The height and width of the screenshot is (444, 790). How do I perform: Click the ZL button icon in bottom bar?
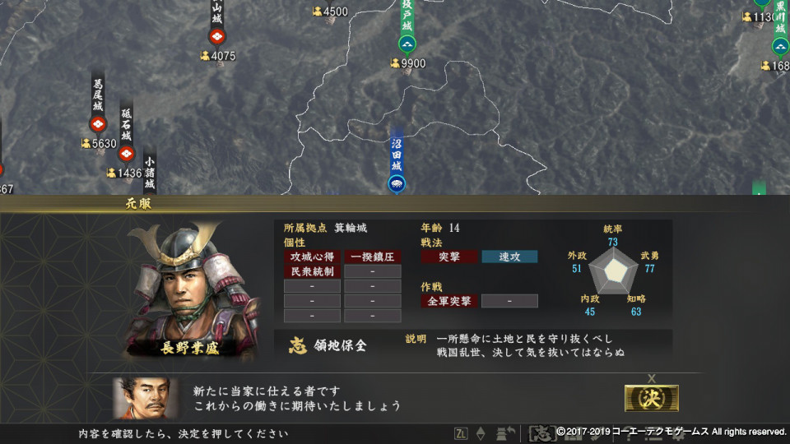pos(461,433)
